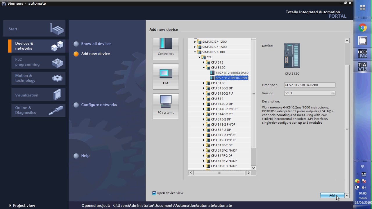Click the system clock showing 04:00
Viewport: 372px width, 209px height.
[363, 193]
